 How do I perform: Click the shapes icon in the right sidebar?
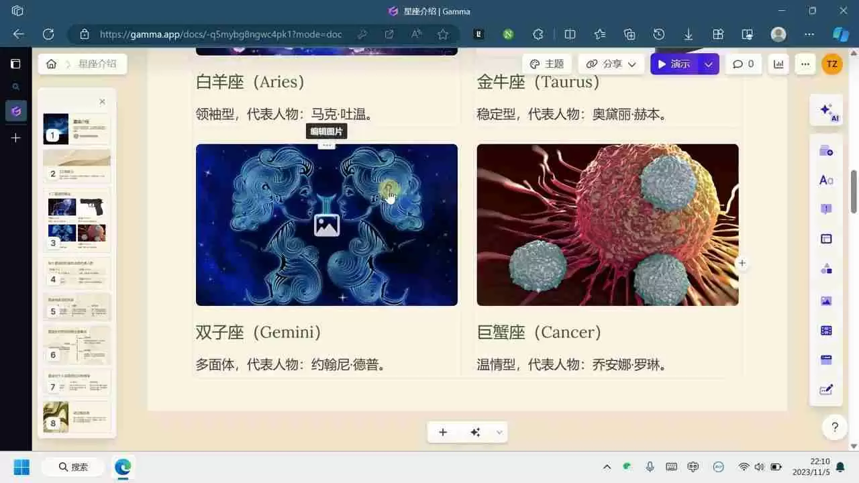coord(825,268)
